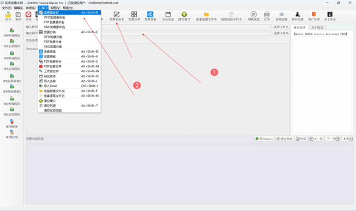Click the 打开 (Open) toolbar icon
Screen dimensions: 356x211
point(8,14)
